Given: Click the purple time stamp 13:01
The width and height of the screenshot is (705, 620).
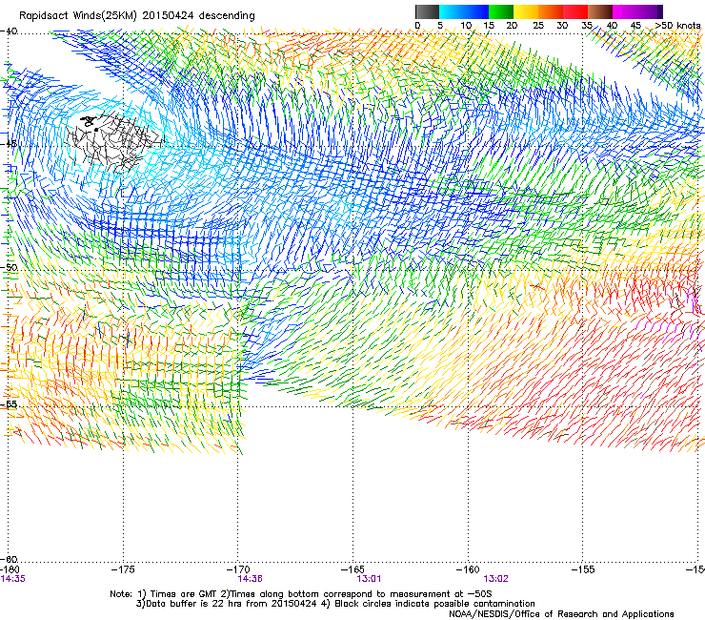Looking at the screenshot, I should tap(369, 579).
